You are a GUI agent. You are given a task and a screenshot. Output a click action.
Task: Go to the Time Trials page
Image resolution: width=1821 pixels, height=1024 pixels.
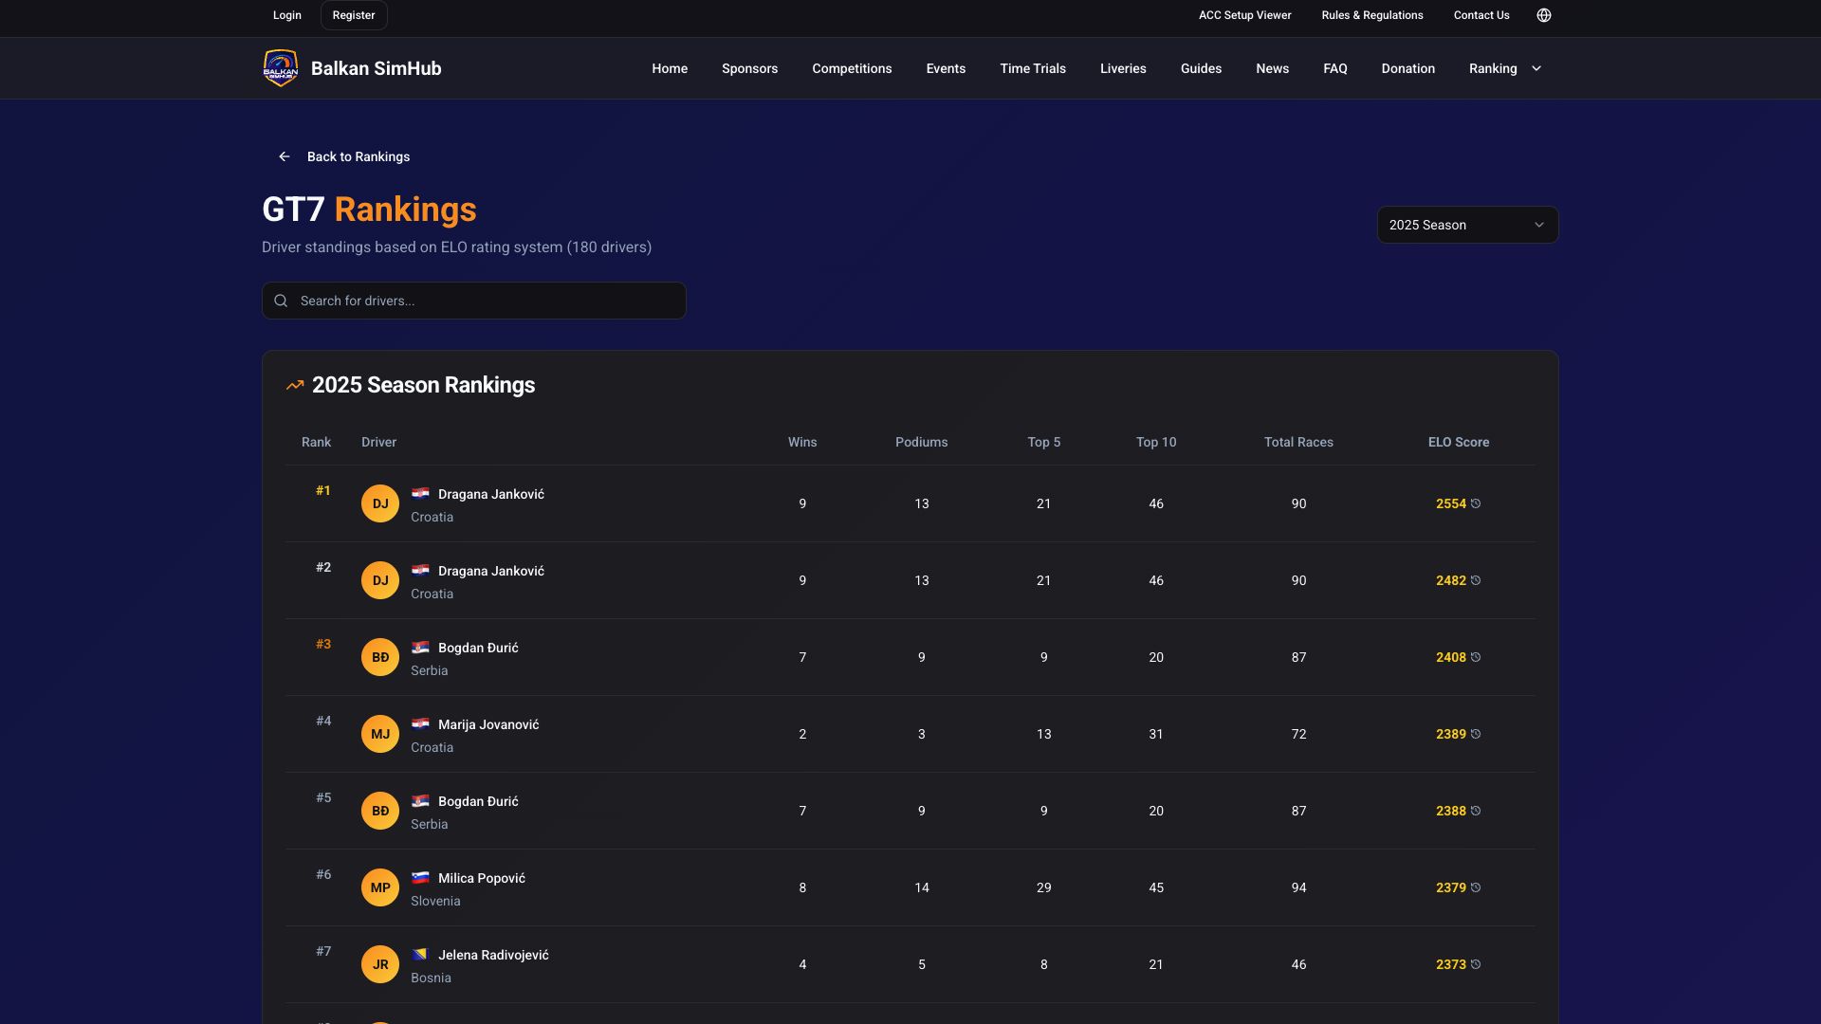pyautogui.click(x=1032, y=68)
